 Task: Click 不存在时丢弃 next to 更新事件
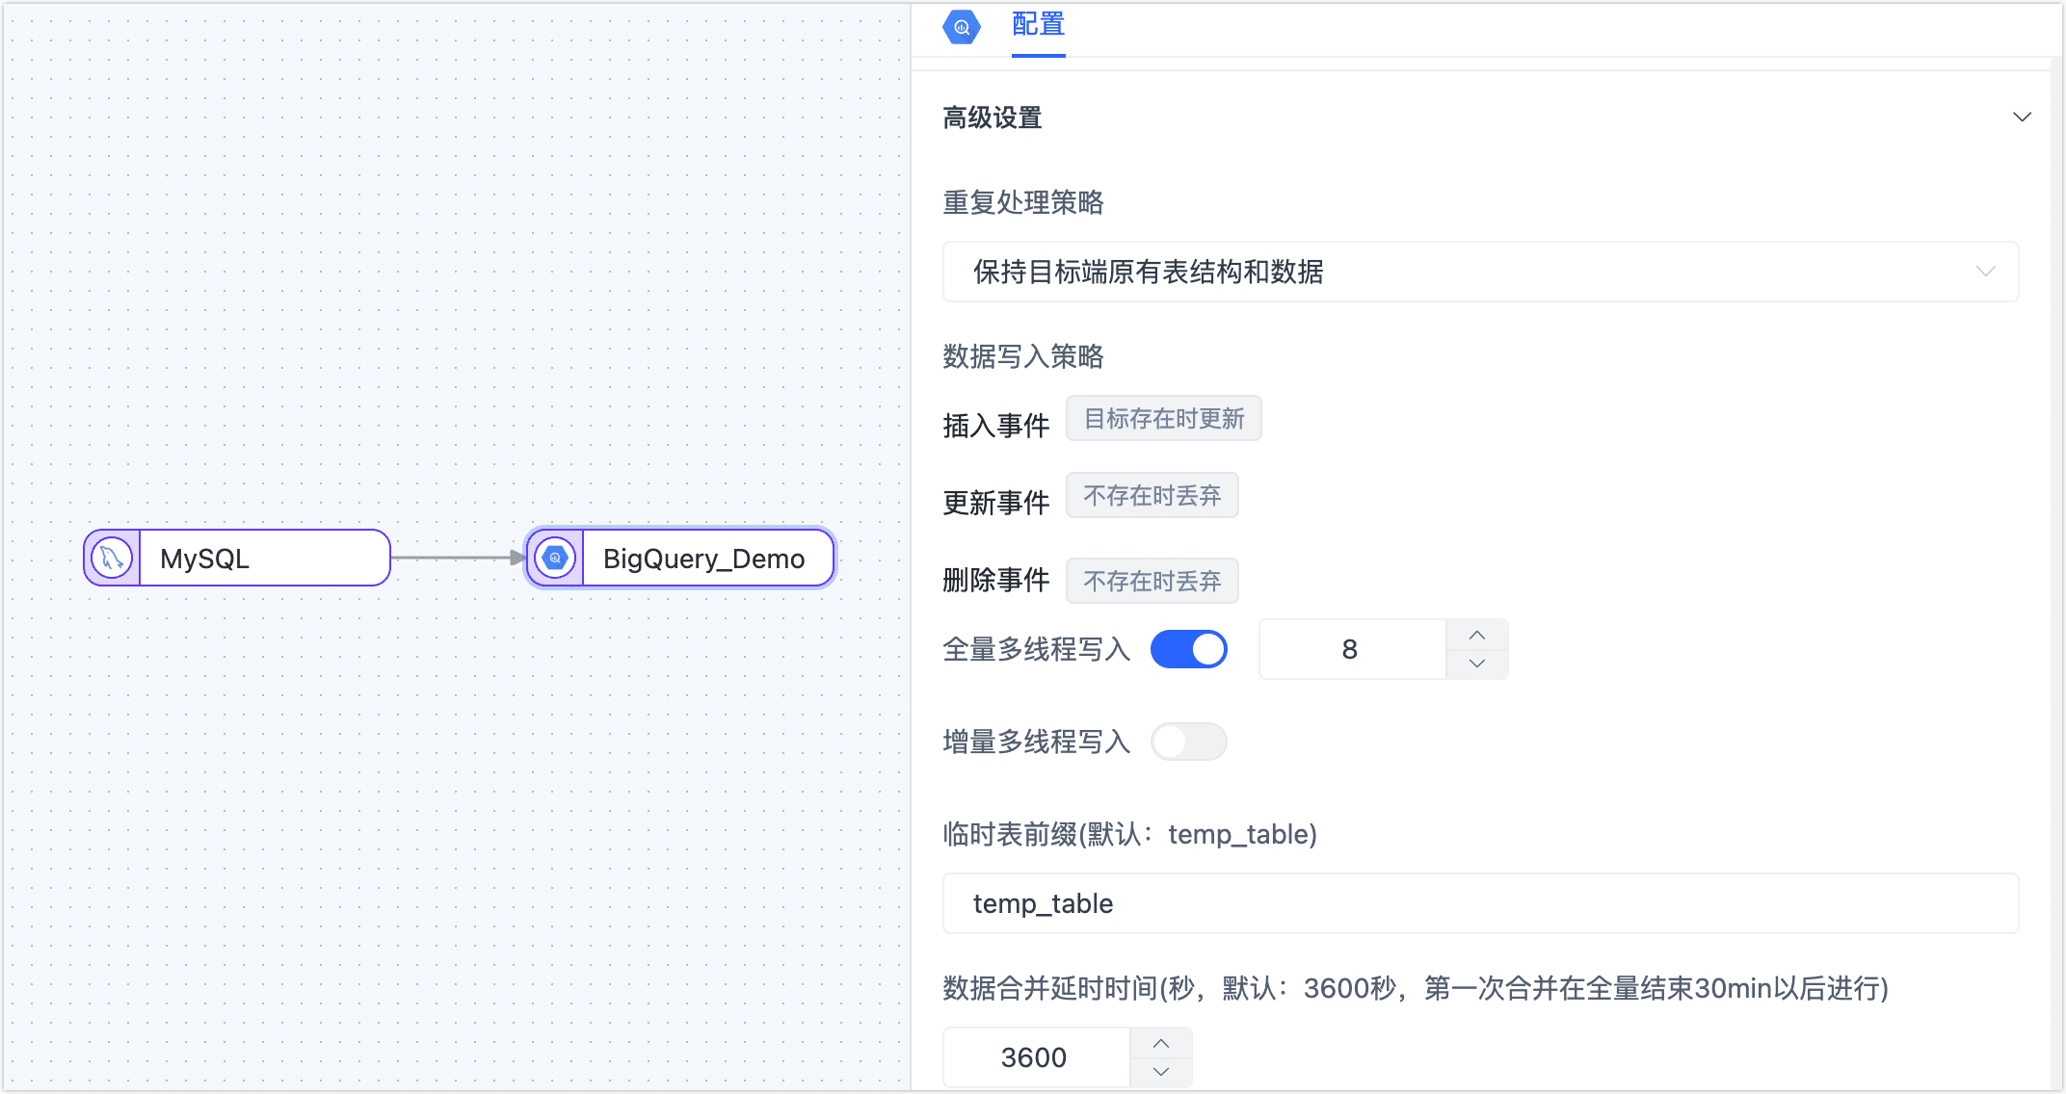pyautogui.click(x=1152, y=494)
